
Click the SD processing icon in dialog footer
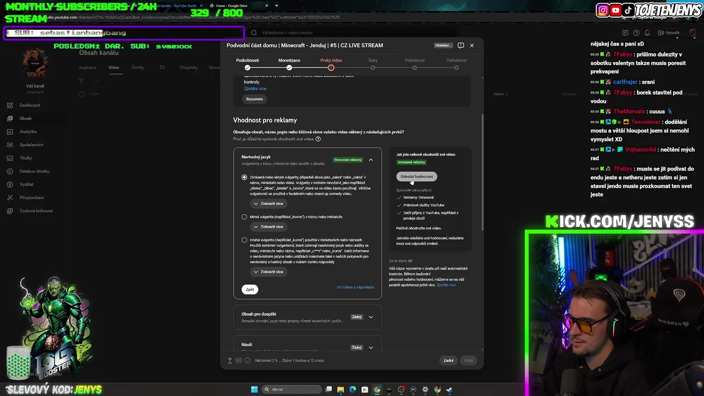(x=239, y=360)
